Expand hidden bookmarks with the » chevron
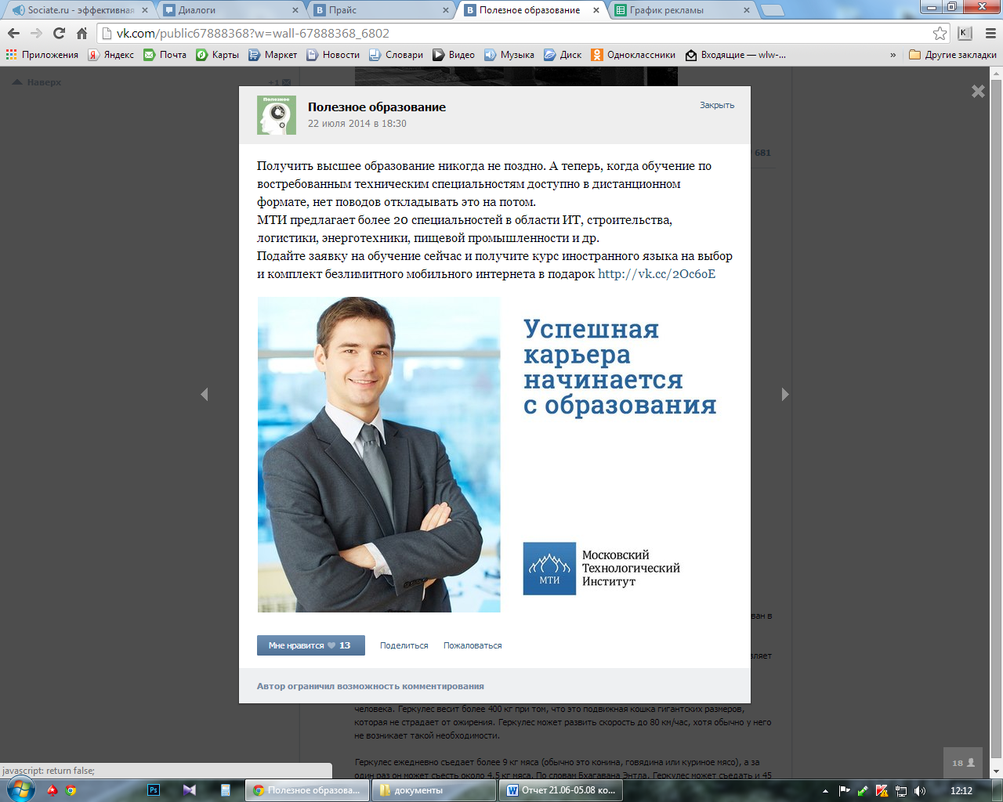This screenshot has height=802, width=1003. [x=893, y=55]
